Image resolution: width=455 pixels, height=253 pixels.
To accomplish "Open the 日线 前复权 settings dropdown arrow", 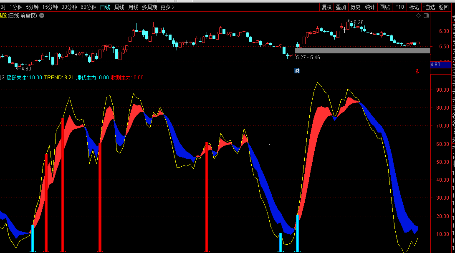I will [x=41, y=15].
